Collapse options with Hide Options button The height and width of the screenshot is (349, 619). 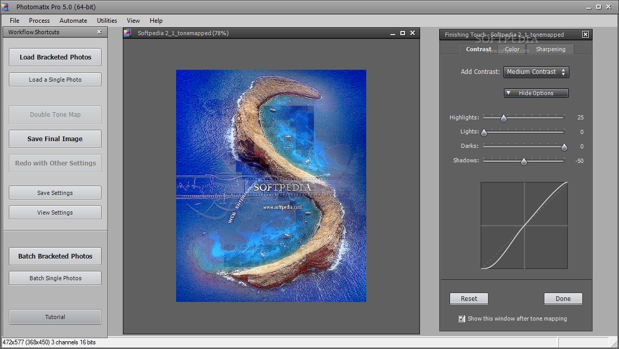[536, 93]
